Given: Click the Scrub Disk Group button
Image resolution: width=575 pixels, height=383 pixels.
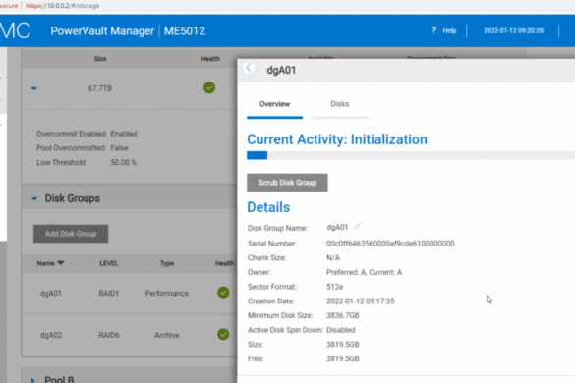Looking at the screenshot, I should point(287,183).
